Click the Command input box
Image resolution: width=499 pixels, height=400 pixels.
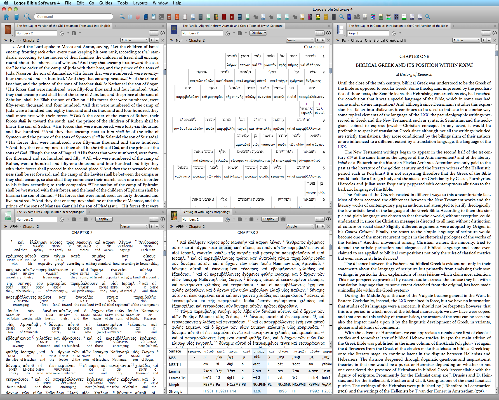tap(74, 17)
